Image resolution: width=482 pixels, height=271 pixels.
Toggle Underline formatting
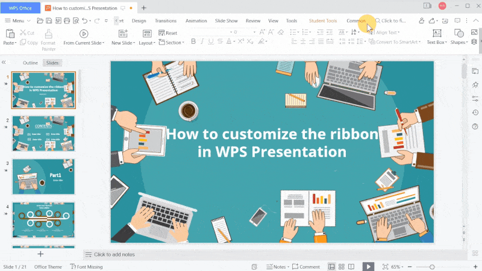pos(211,41)
